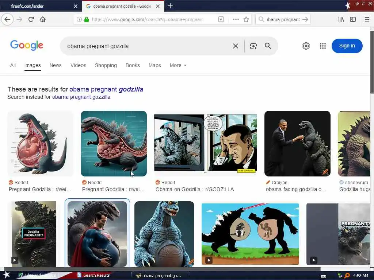Close the fireofx.com/lander tab
This screenshot has height=280, width=374.
click(x=76, y=6)
